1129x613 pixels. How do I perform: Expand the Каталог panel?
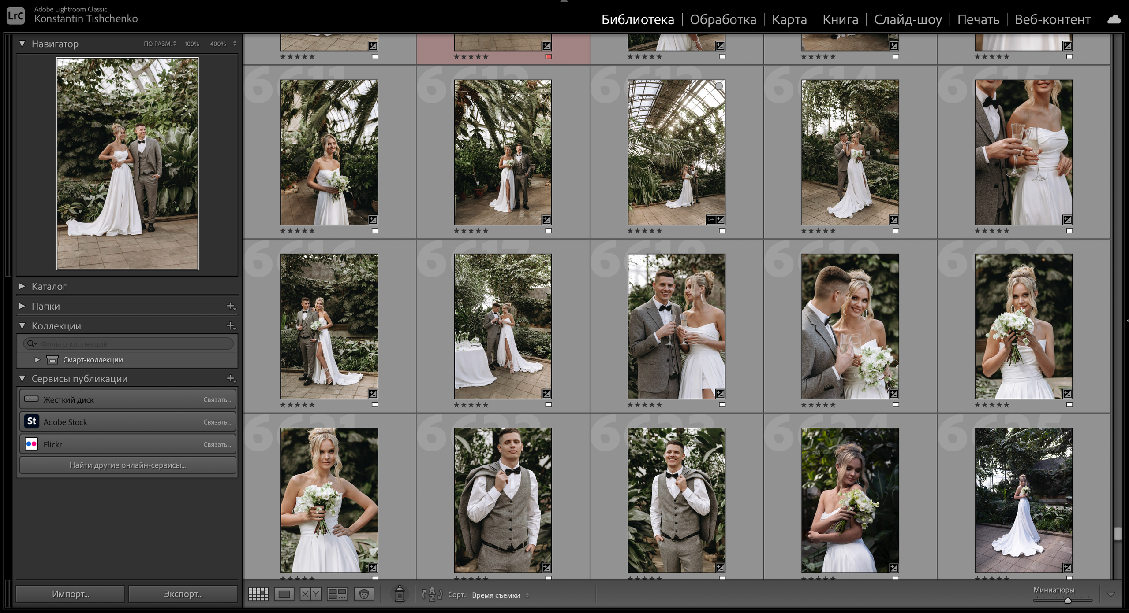click(x=22, y=286)
